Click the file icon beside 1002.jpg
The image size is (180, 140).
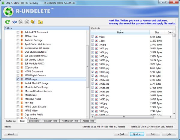(x=97, y=48)
